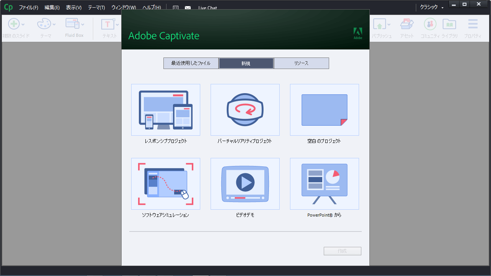Expand the クラシック workspace dropdown
Viewport: 491px width, 276px height.
point(432,7)
